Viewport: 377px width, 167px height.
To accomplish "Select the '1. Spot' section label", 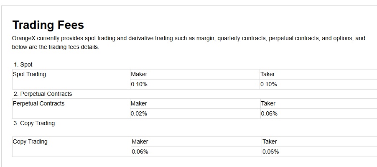I will [23, 65].
